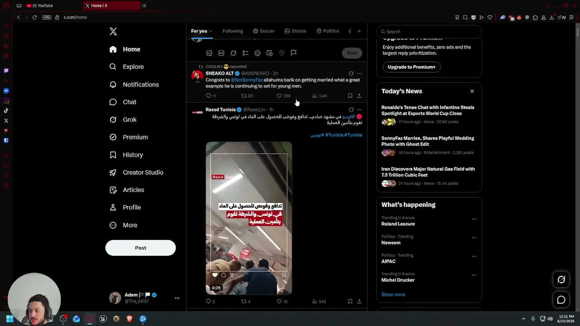Click the Upgrade to Premium+ button
Viewport: 580px width, 326px height.
point(411,67)
